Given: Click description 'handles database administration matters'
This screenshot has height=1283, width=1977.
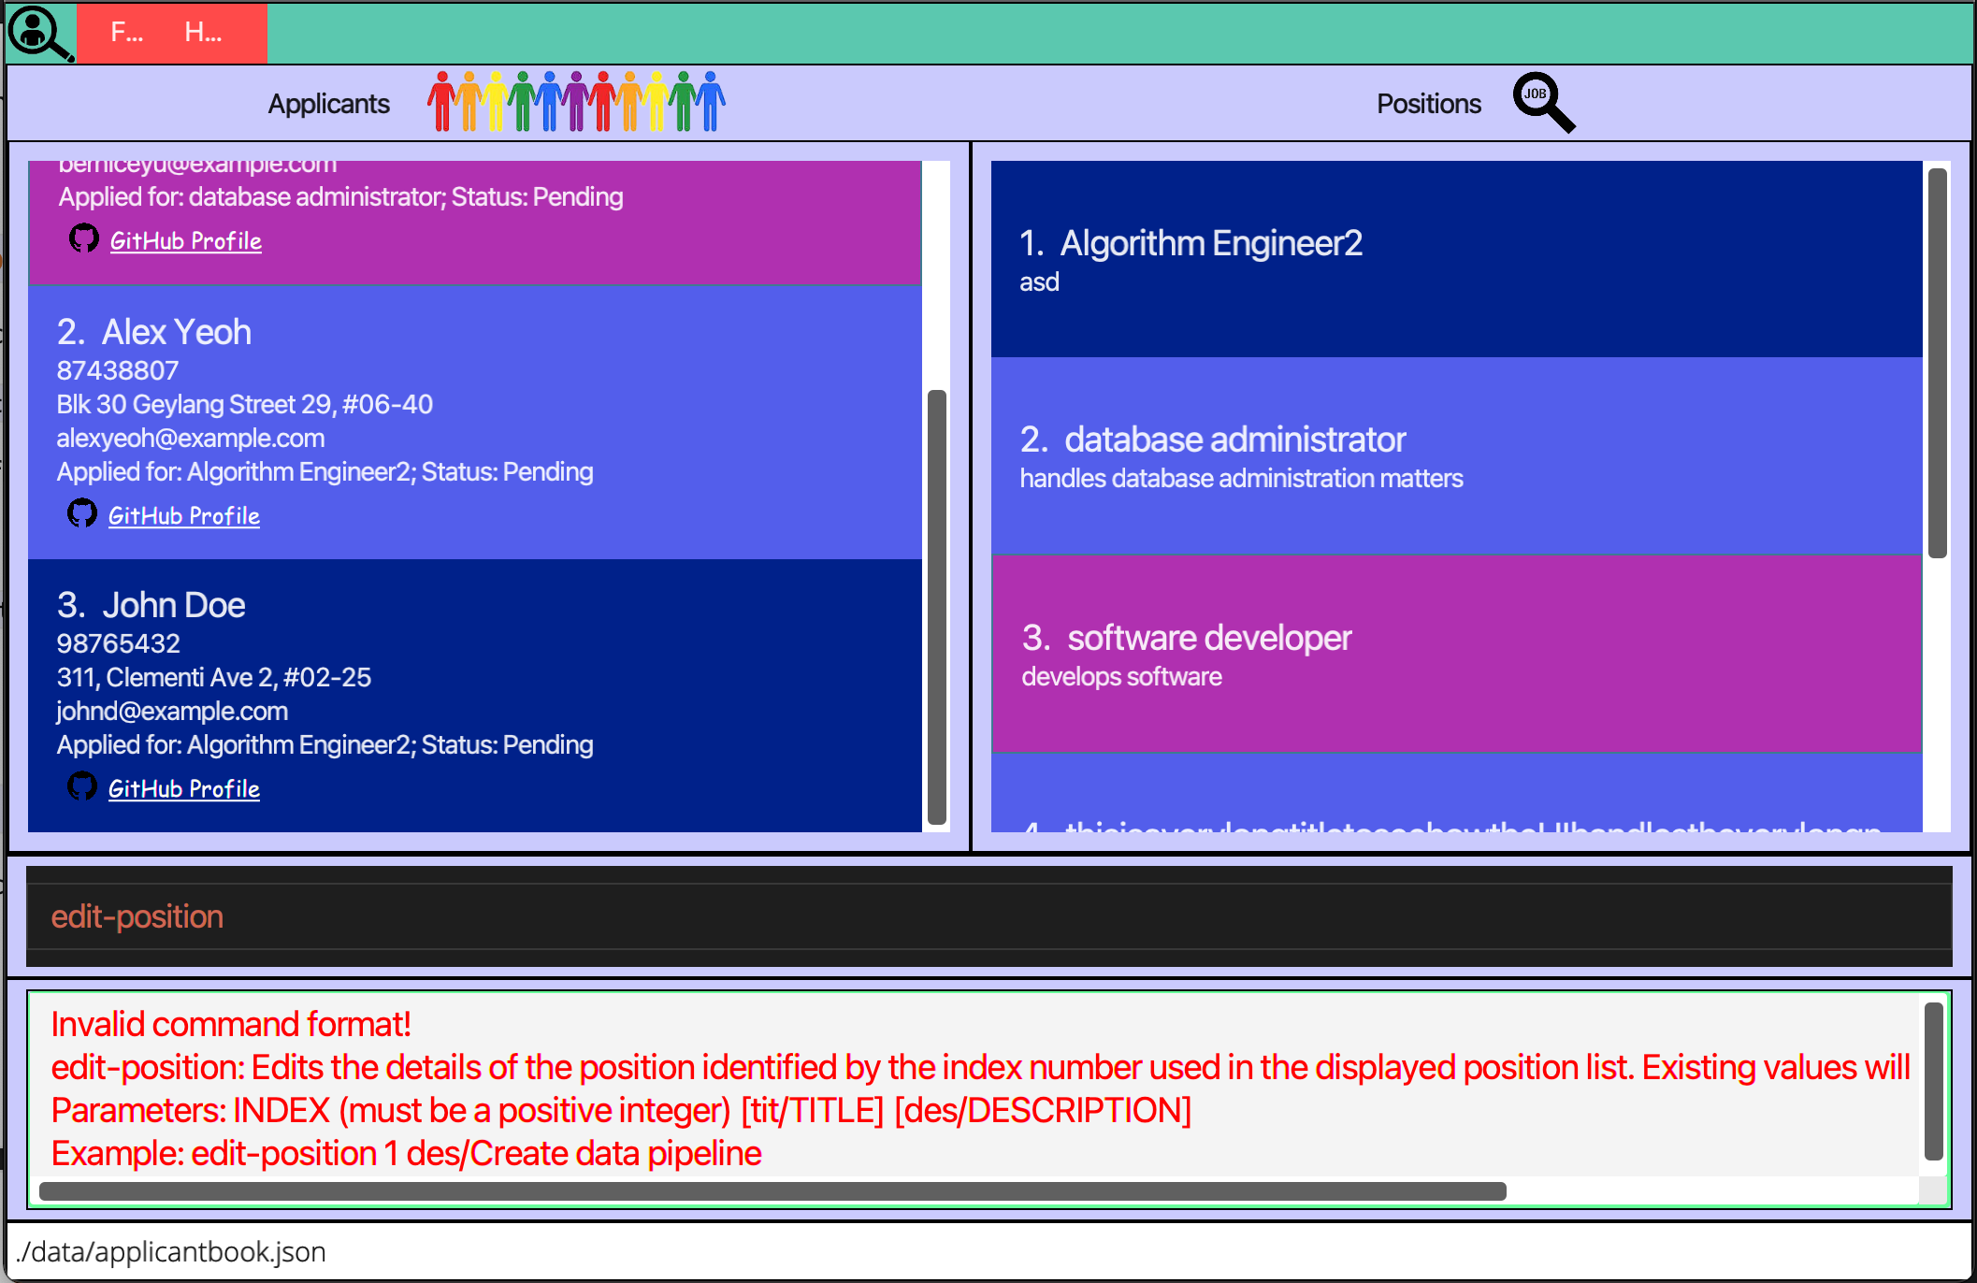Looking at the screenshot, I should (1241, 479).
